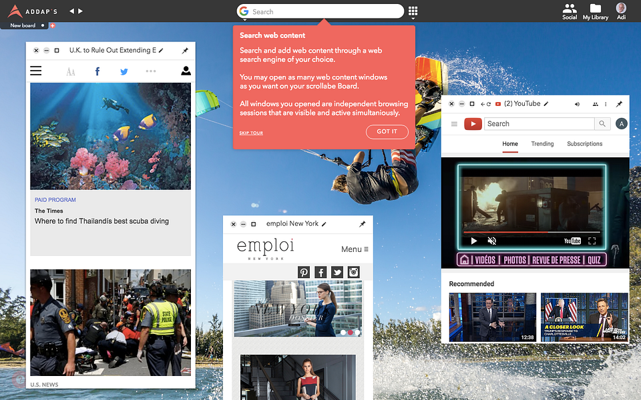Enter fullscreen on the featured video
The width and height of the screenshot is (641, 400).
(x=592, y=241)
